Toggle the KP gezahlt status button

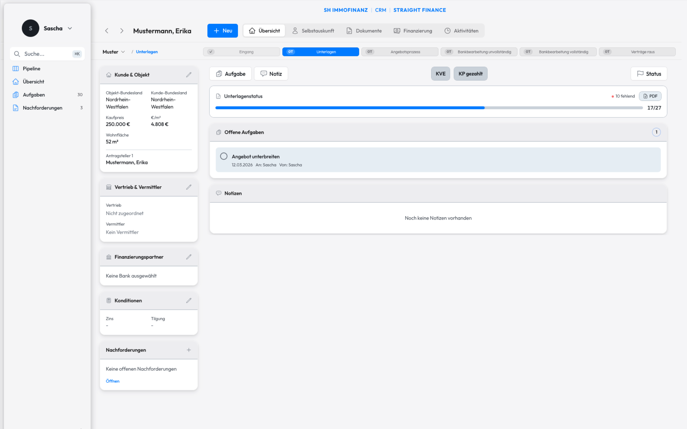(470, 74)
